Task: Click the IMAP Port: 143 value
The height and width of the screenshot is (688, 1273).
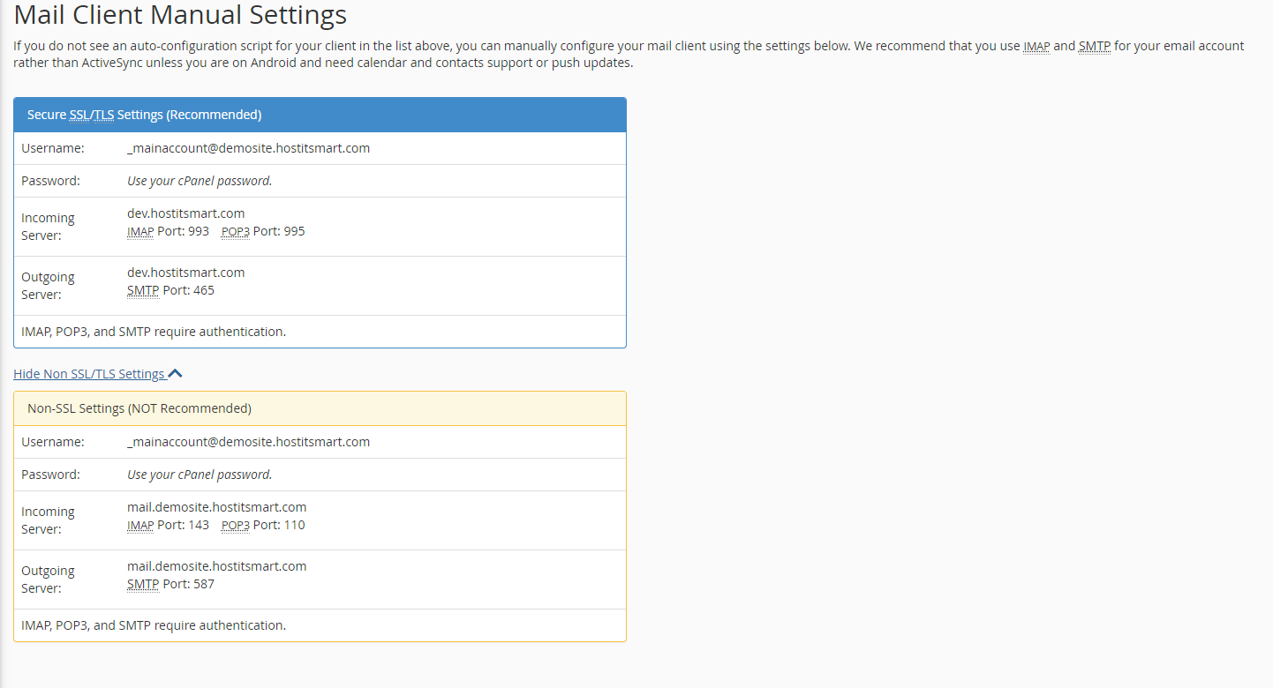Action: coord(169,525)
